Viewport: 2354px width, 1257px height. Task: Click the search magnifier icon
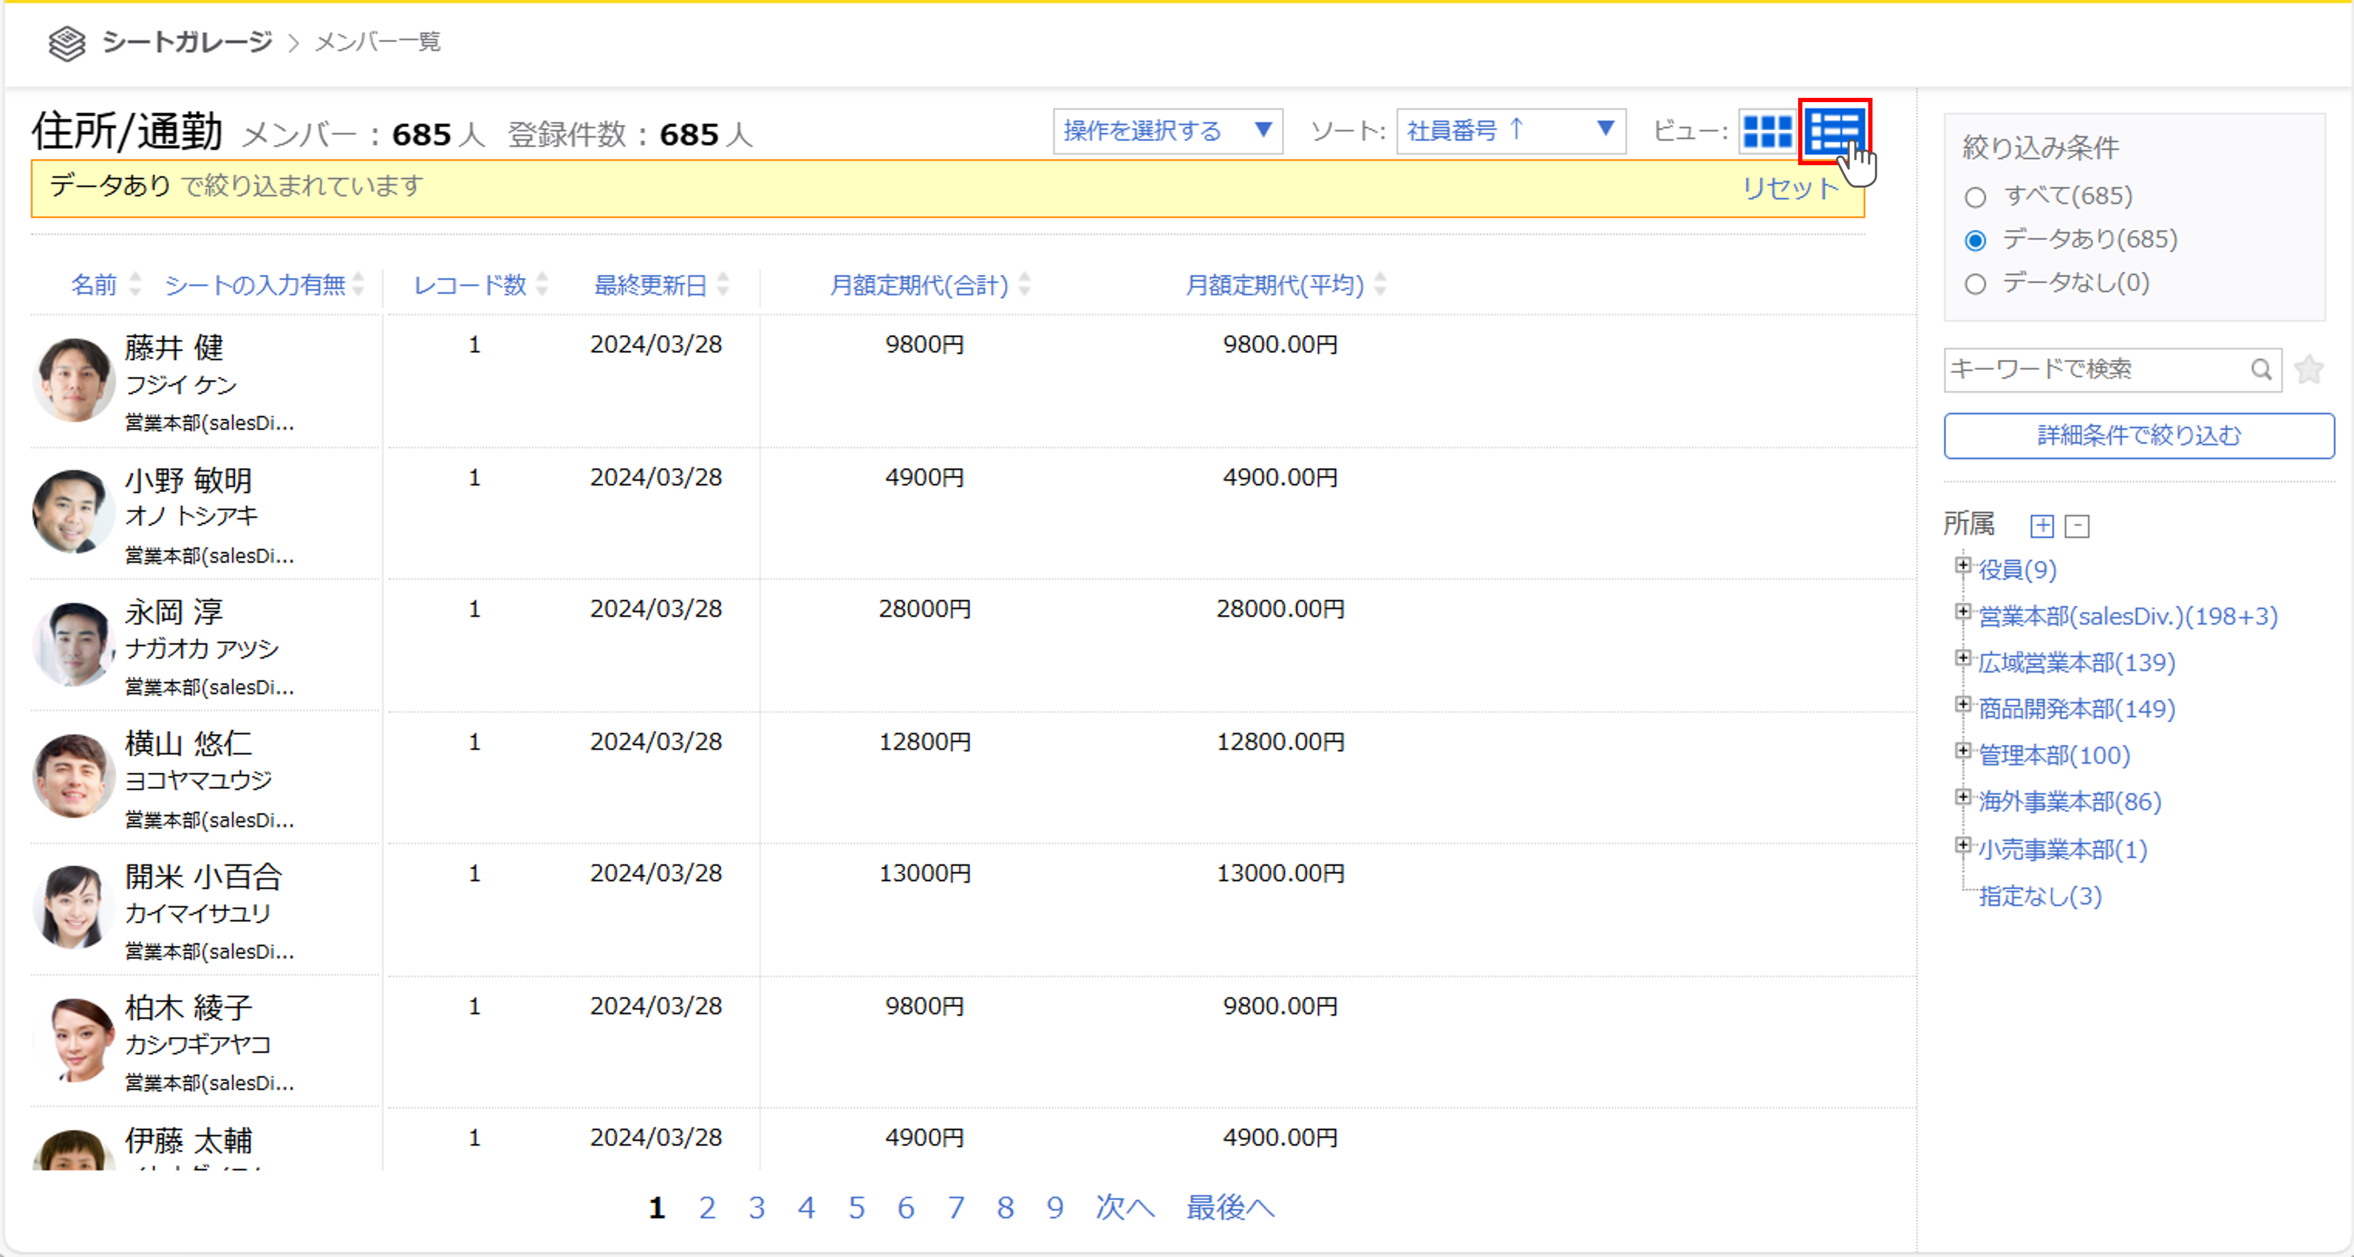pos(2261,369)
